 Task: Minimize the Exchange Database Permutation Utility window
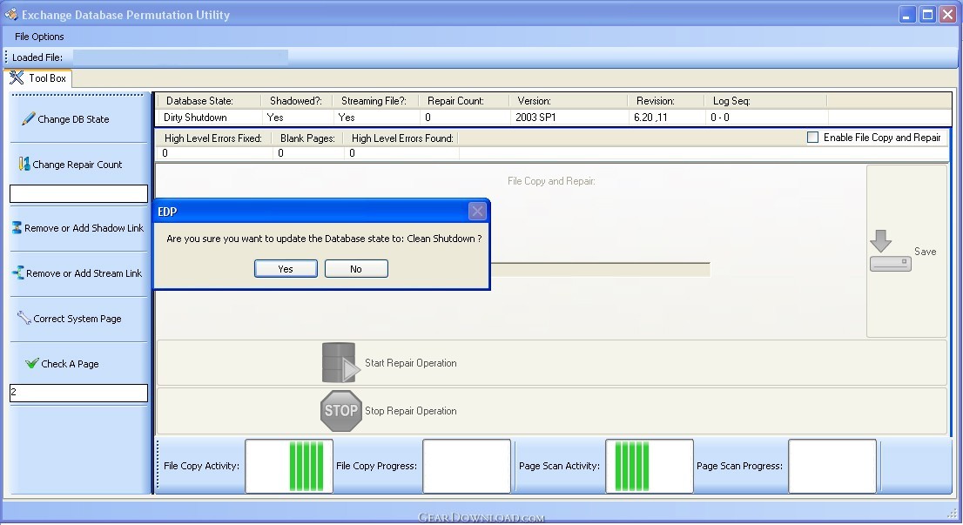click(907, 15)
